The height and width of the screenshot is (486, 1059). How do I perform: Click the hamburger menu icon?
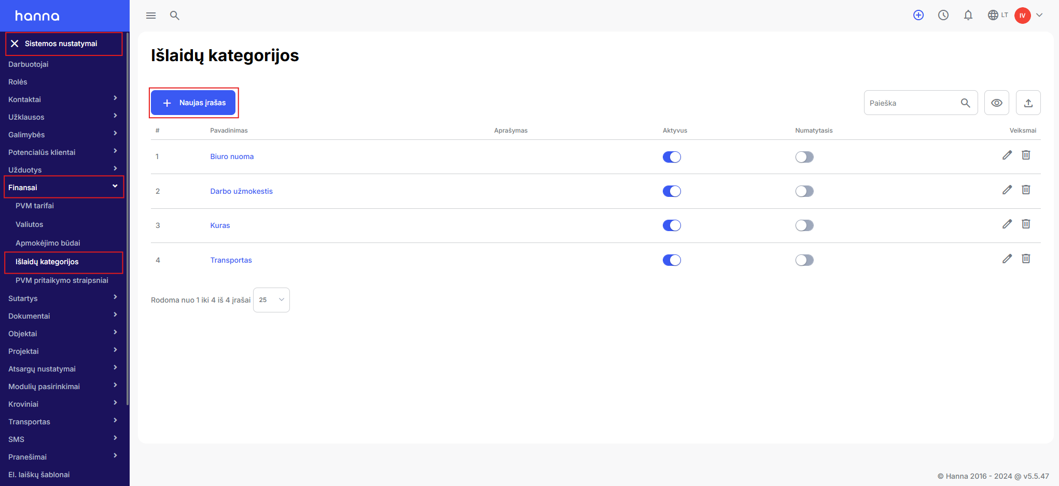click(x=151, y=16)
